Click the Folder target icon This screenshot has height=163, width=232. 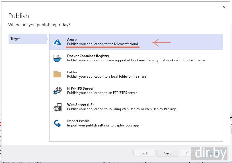(57, 74)
